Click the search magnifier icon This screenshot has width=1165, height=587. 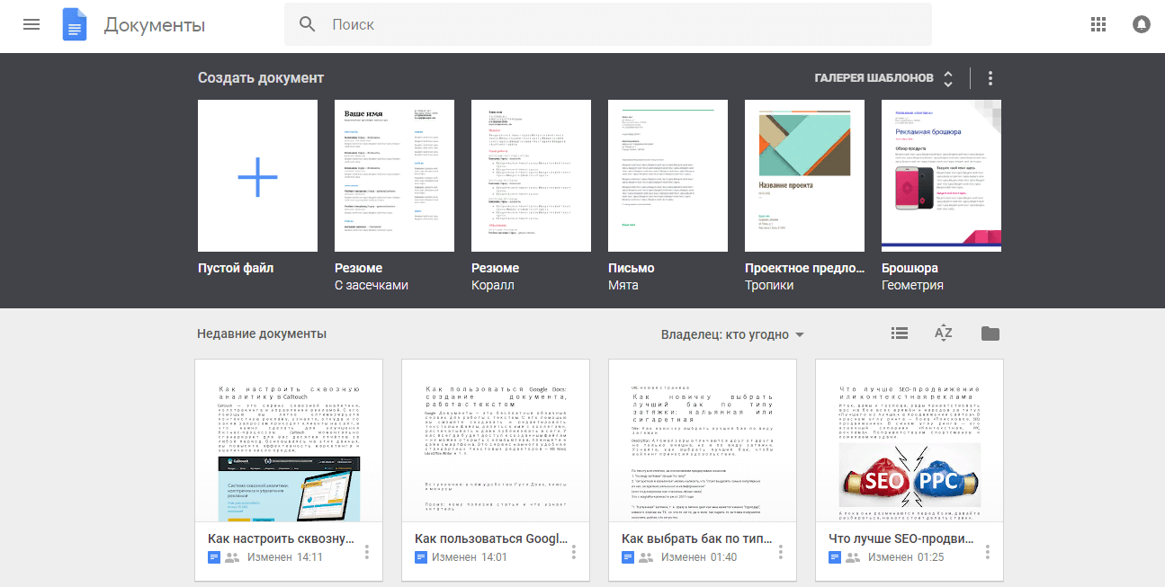tap(307, 24)
